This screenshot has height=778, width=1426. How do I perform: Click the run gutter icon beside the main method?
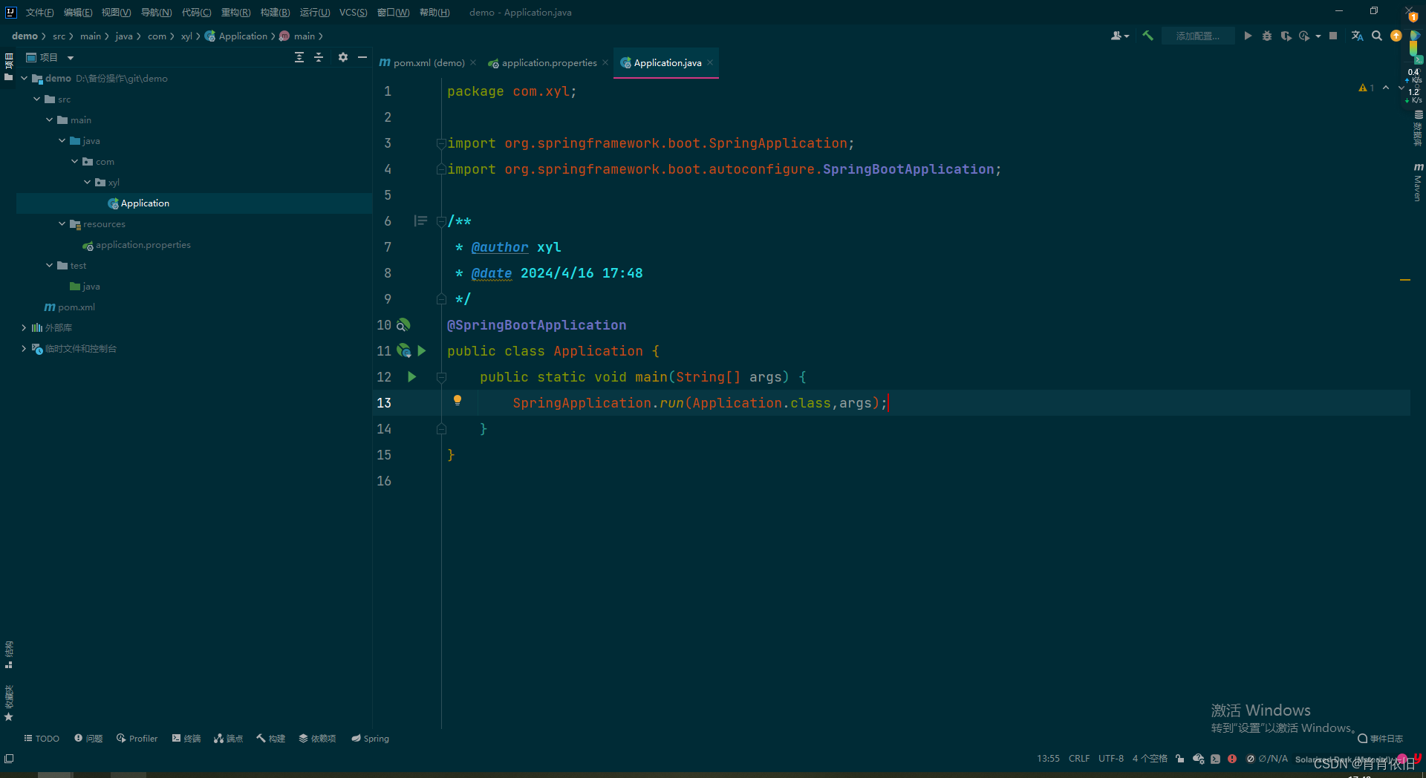coord(412,377)
